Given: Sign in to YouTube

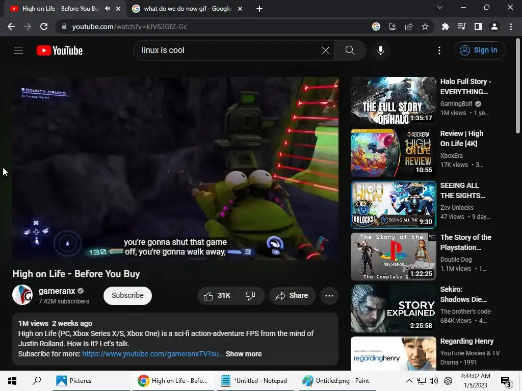Looking at the screenshot, I should (x=479, y=50).
